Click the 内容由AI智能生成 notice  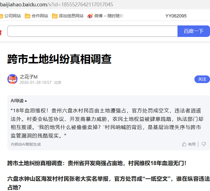(26, 144)
